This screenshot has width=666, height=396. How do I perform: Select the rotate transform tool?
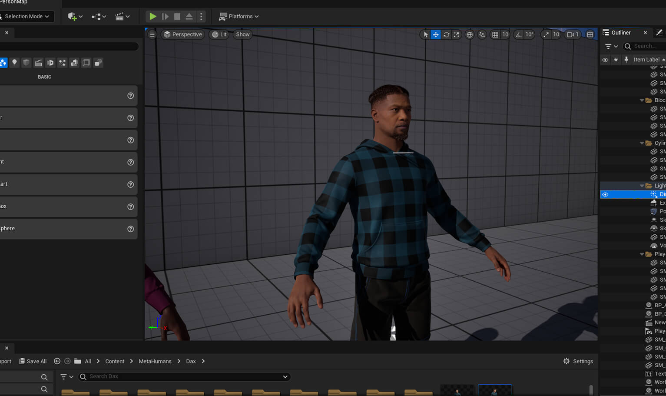pyautogui.click(x=446, y=35)
